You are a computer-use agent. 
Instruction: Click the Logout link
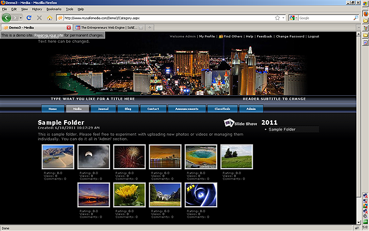pos(313,36)
